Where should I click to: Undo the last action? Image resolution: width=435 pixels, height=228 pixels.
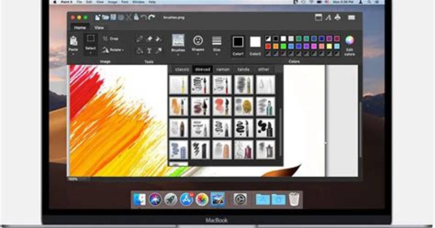[144, 17]
